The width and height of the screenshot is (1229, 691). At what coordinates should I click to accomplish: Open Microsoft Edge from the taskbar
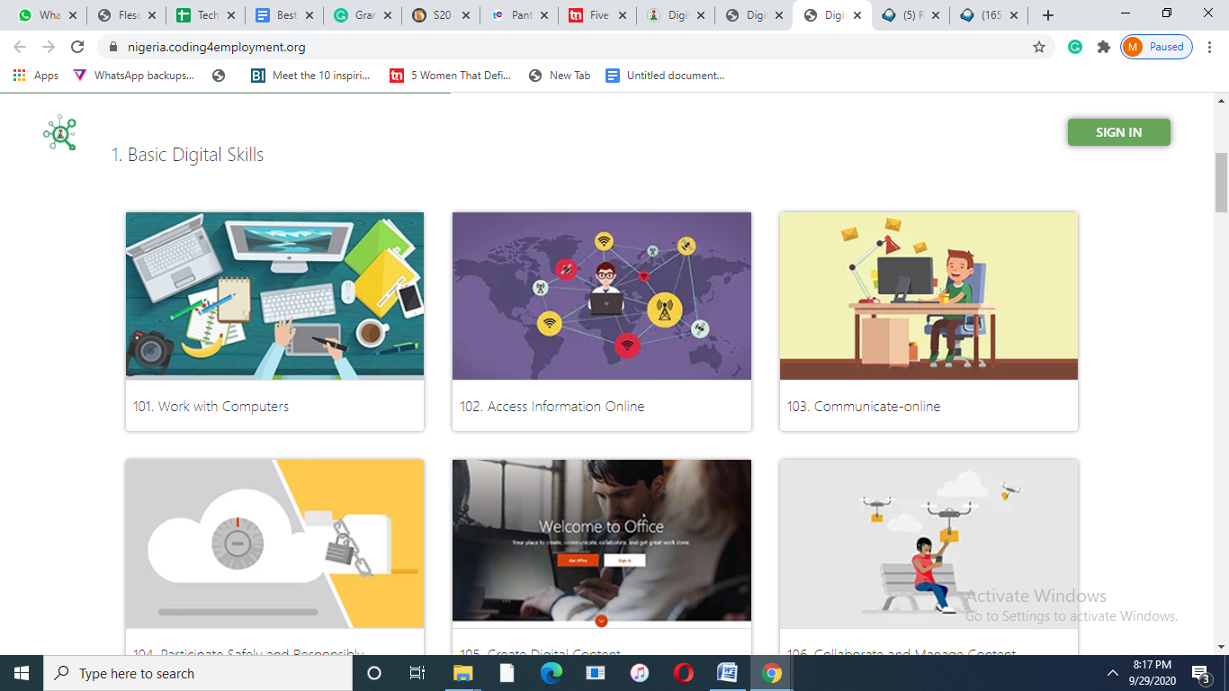[551, 673]
